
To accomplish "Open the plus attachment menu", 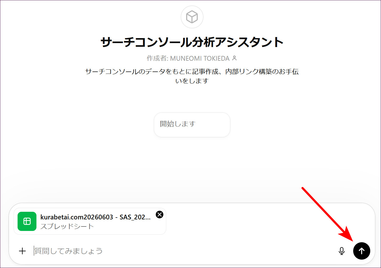I will [23, 251].
